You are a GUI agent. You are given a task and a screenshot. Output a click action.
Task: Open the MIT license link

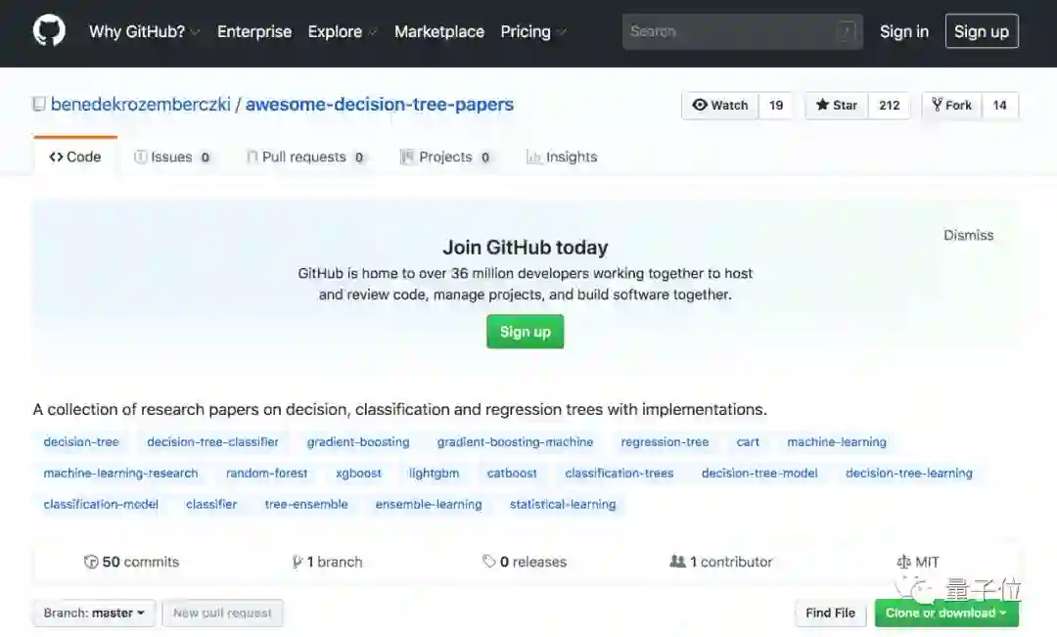click(918, 562)
